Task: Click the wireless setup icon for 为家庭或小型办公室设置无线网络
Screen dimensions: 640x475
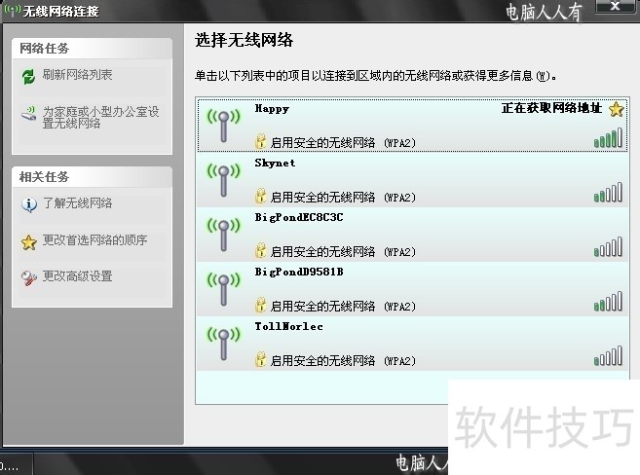Action: (x=28, y=116)
